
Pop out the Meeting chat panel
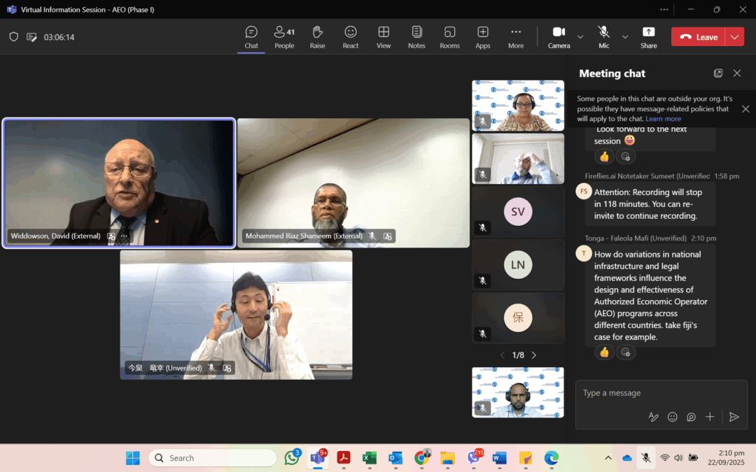(x=718, y=73)
